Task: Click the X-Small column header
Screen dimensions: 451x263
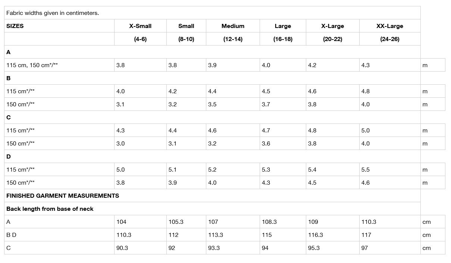Action: coord(140,26)
